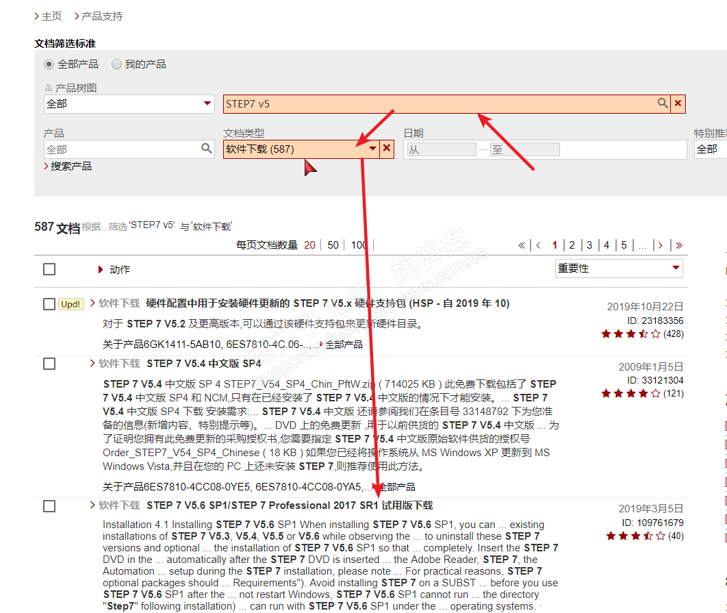Go to the next results page

coord(660,245)
